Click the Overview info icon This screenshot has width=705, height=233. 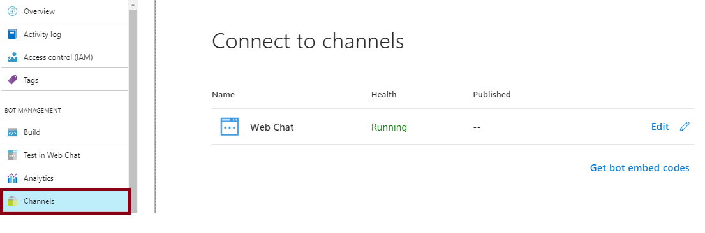pyautogui.click(x=13, y=11)
